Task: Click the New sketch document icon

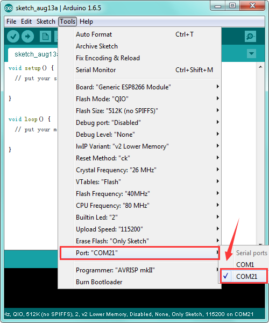Action: point(45,37)
